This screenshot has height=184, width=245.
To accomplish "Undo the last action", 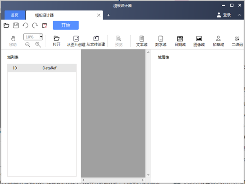I will point(25,25).
